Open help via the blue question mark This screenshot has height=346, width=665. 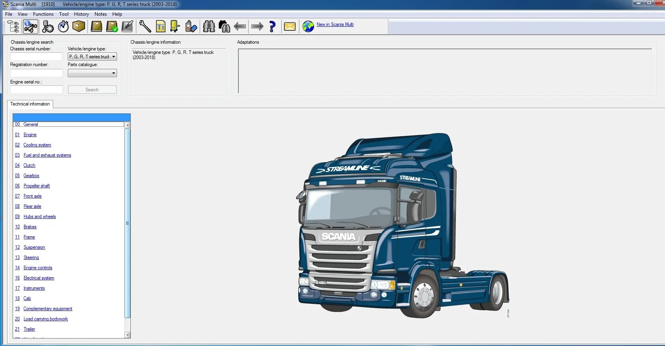(x=272, y=26)
